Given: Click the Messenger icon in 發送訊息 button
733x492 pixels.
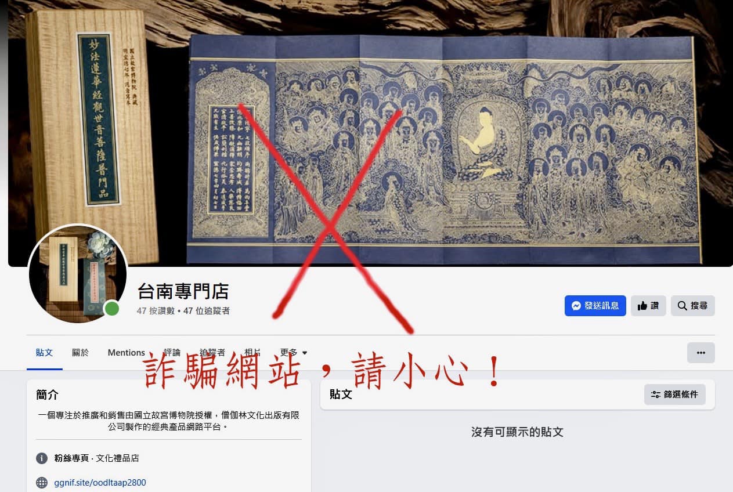Looking at the screenshot, I should (x=576, y=306).
